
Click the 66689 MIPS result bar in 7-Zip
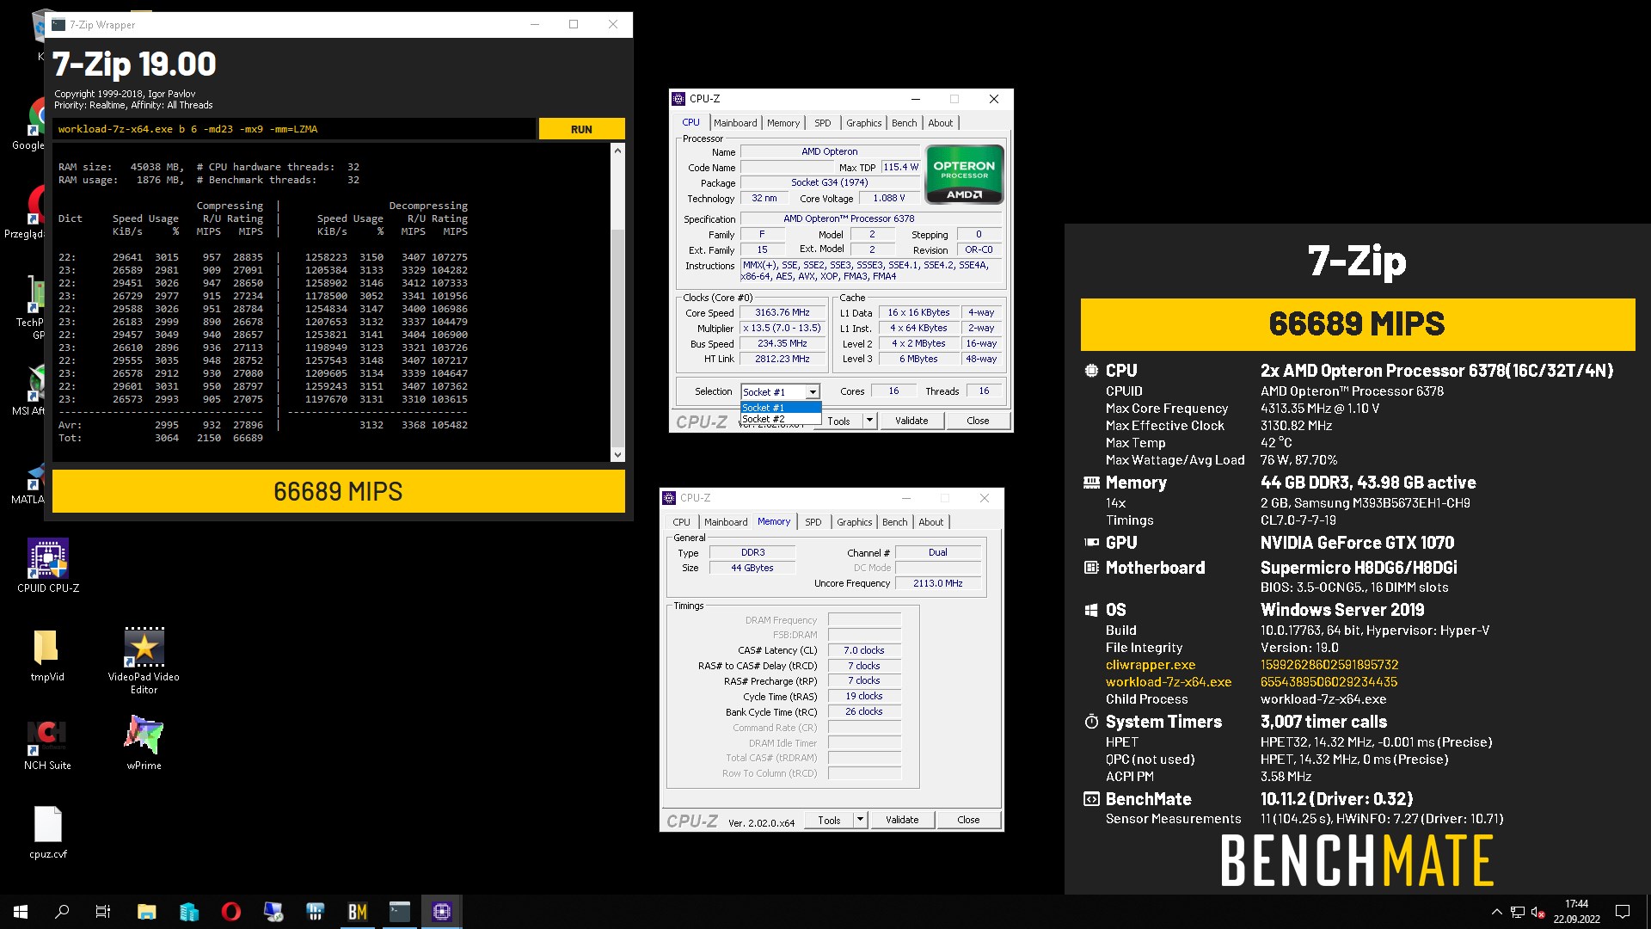338,491
